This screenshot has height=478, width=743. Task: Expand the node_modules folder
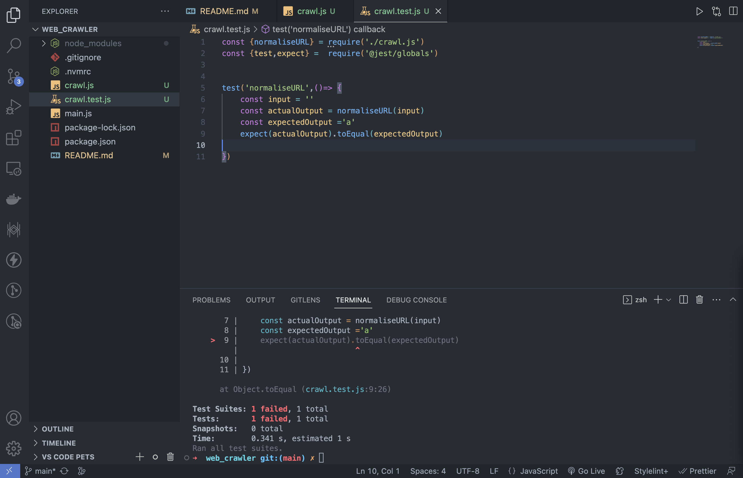coord(93,43)
